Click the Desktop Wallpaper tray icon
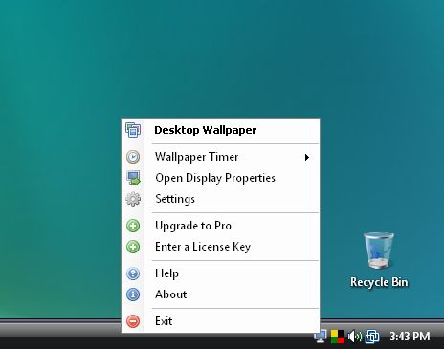The height and width of the screenshot is (349, 444). (372, 337)
